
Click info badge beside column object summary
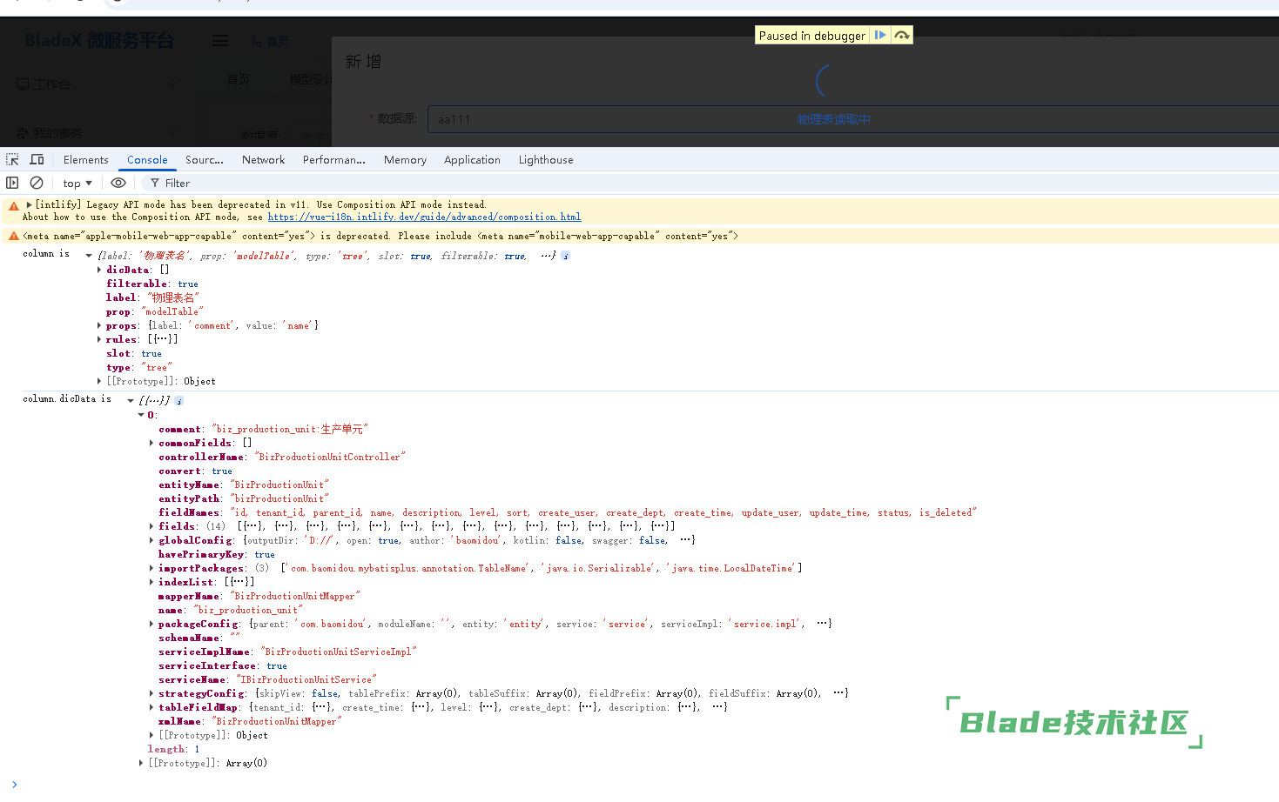point(565,256)
